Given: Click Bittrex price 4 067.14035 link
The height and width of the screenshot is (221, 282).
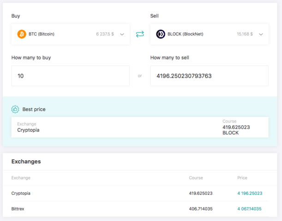Looking at the screenshot, I should 249,209.
